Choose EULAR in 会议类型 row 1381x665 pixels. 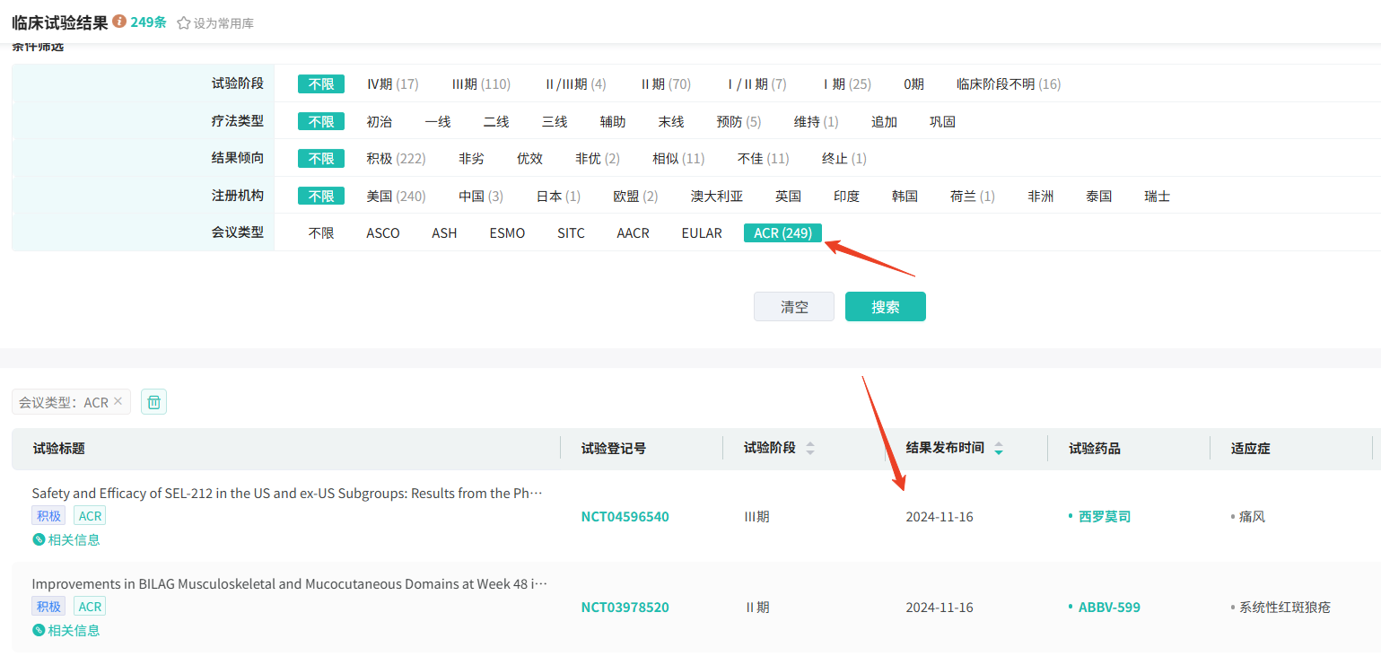point(702,232)
